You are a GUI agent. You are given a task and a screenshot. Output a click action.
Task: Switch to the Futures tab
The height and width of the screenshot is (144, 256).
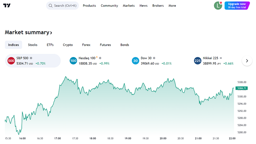coord(105,45)
